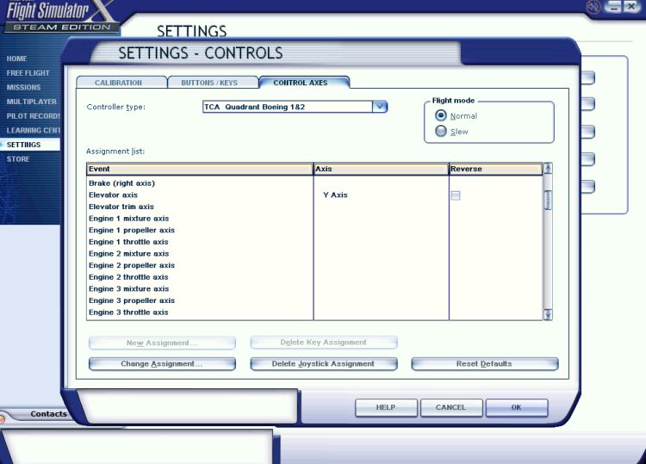Click the assignment list scrollbar thumb
Image resolution: width=646 pixels, height=464 pixels.
tap(548, 201)
